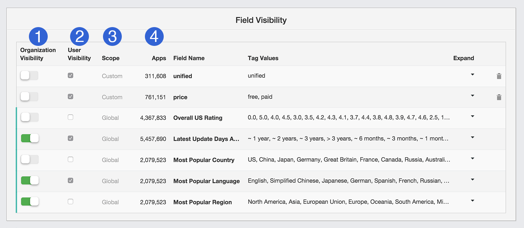The height and width of the screenshot is (228, 524).
Task: Click the blue number 1 marker
Action: (x=39, y=36)
